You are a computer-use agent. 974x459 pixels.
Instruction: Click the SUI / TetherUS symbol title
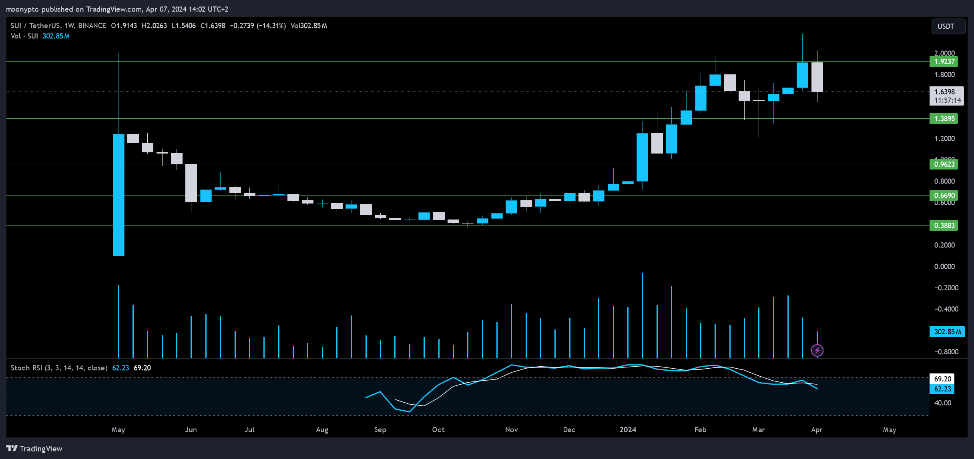tap(58, 26)
